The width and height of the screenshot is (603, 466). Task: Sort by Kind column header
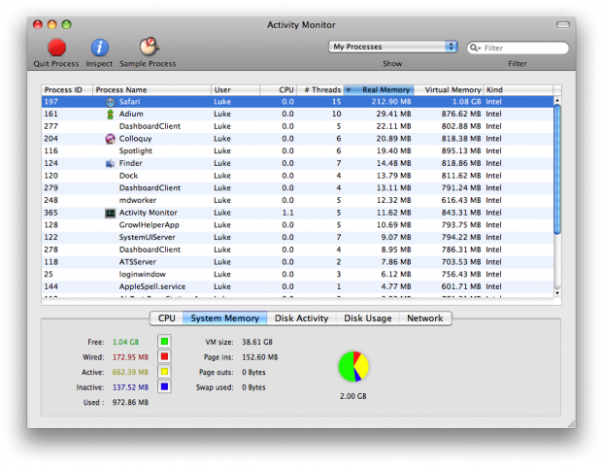coord(518,90)
